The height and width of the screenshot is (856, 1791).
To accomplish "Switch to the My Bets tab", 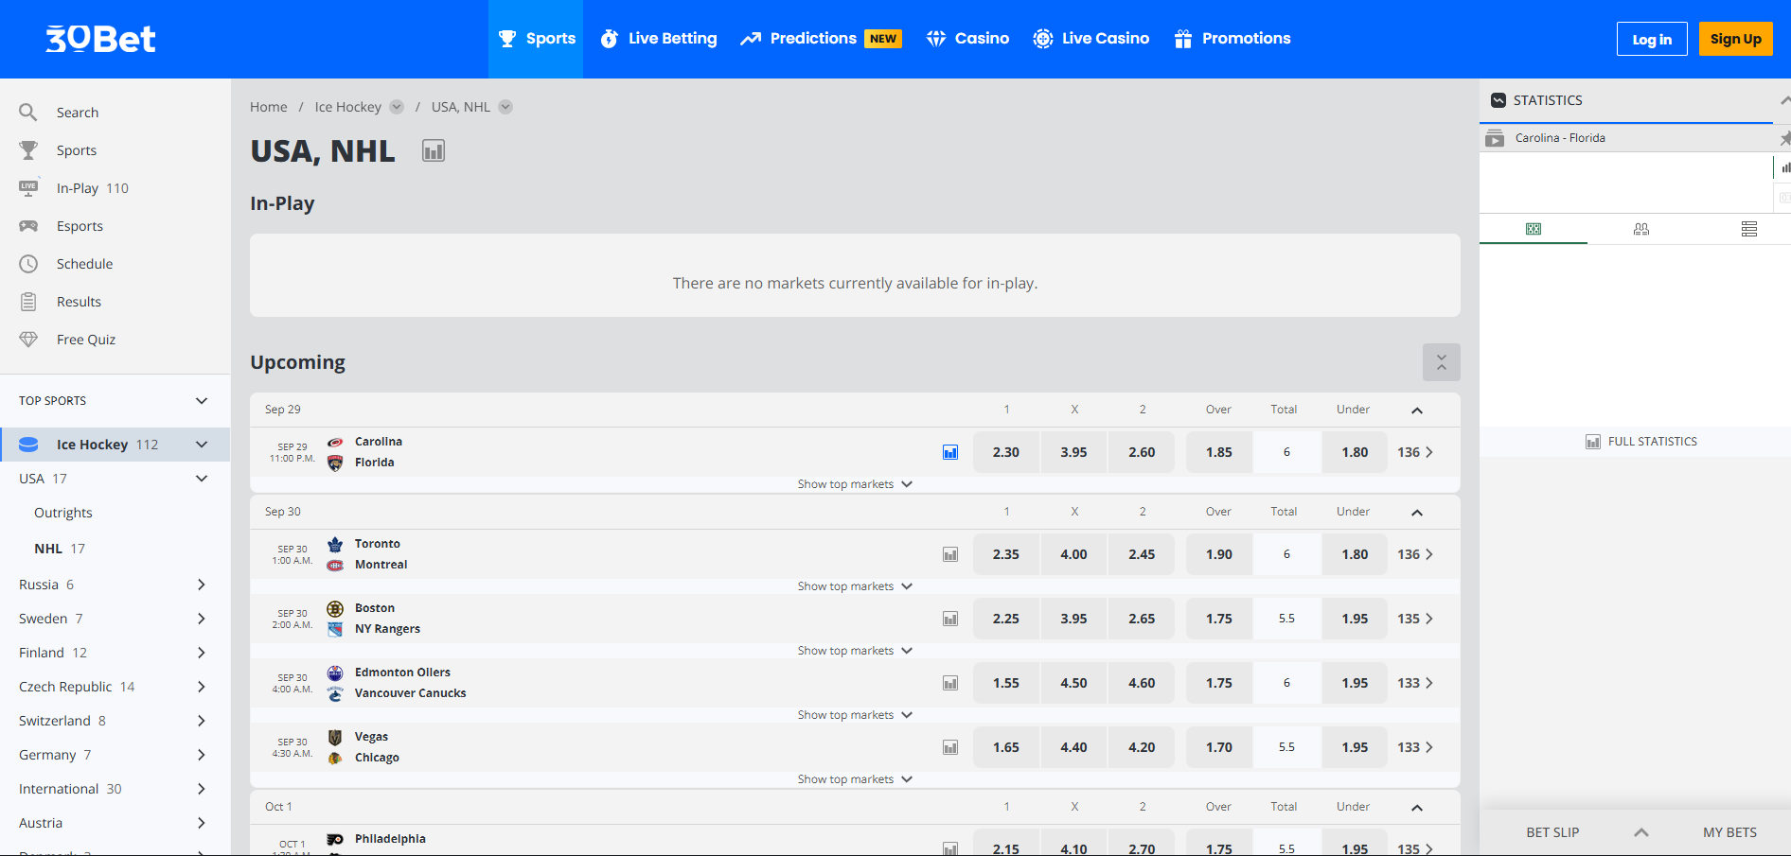I will click(1729, 832).
